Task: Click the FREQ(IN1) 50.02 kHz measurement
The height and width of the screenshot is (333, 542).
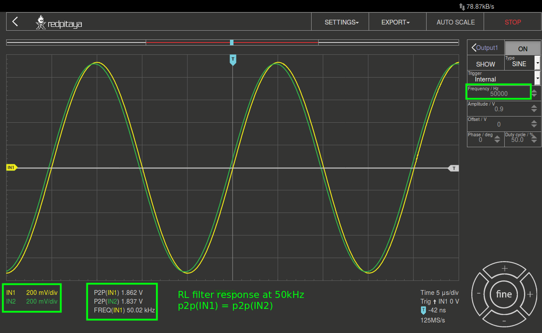Action: (x=124, y=310)
